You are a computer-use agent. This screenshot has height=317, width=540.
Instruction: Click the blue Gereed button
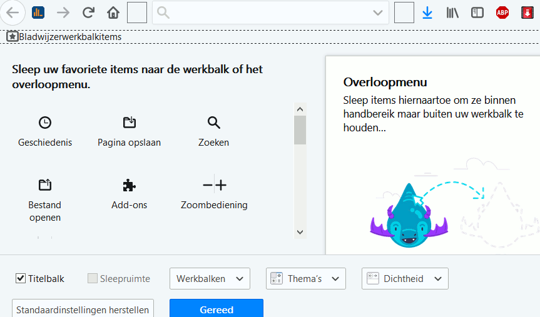(217, 308)
